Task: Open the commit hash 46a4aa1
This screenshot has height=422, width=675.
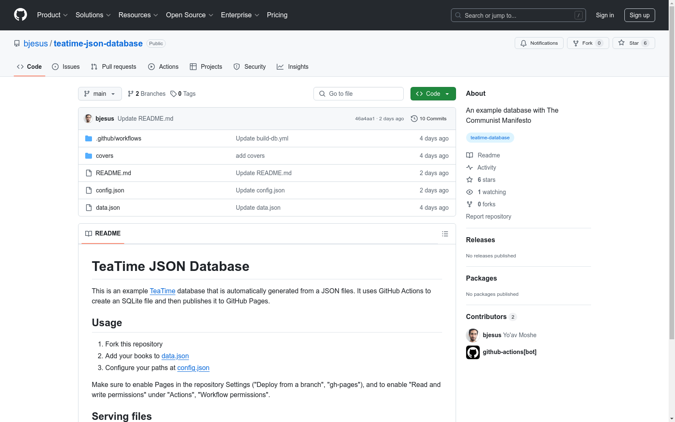Action: point(365,119)
